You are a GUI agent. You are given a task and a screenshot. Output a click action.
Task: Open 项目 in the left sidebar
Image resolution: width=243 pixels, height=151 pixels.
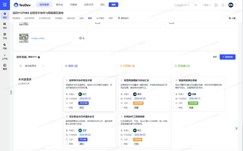coord(5,15)
